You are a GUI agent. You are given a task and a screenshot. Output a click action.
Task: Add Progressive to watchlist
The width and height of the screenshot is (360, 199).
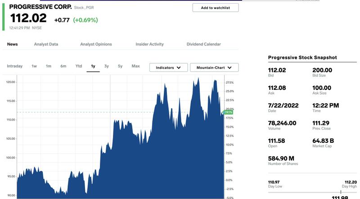click(216, 8)
